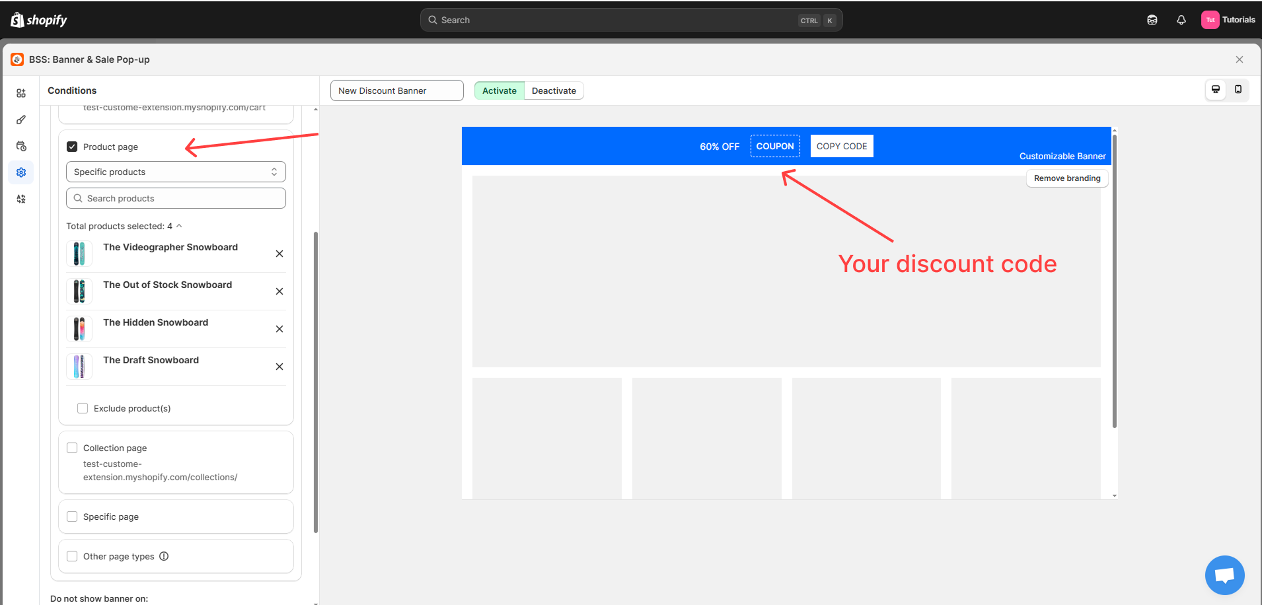Click COPY CODE in the banner preview
Viewport: 1262px width, 605px height.
coord(842,146)
